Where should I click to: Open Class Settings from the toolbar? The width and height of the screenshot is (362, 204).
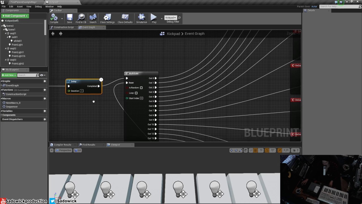[x=107, y=18]
